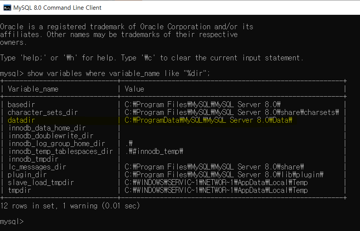Select 'plugin_dir' in the table
This screenshot has width=360, height=231.
(27, 175)
